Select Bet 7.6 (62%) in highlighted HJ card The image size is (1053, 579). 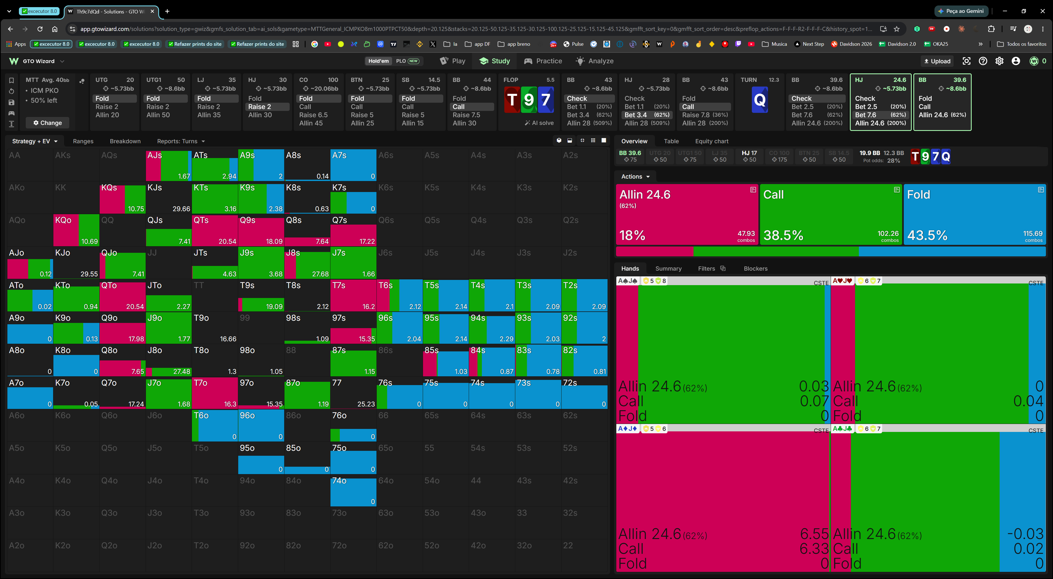[881, 115]
